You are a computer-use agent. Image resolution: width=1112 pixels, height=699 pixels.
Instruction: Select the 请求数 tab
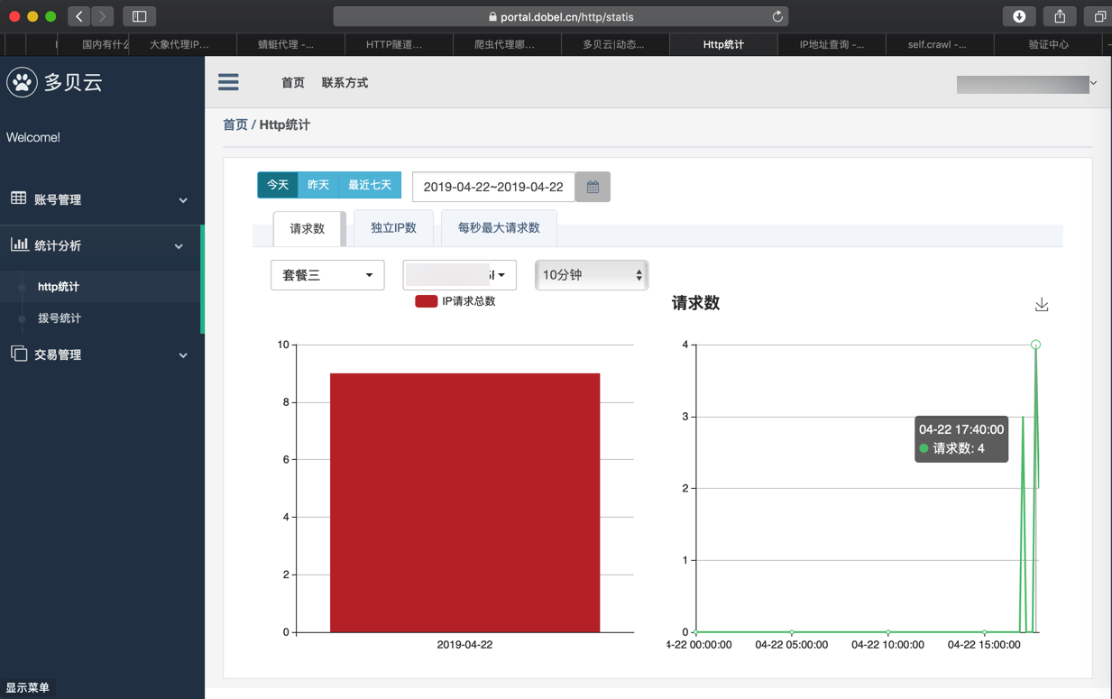coord(308,228)
